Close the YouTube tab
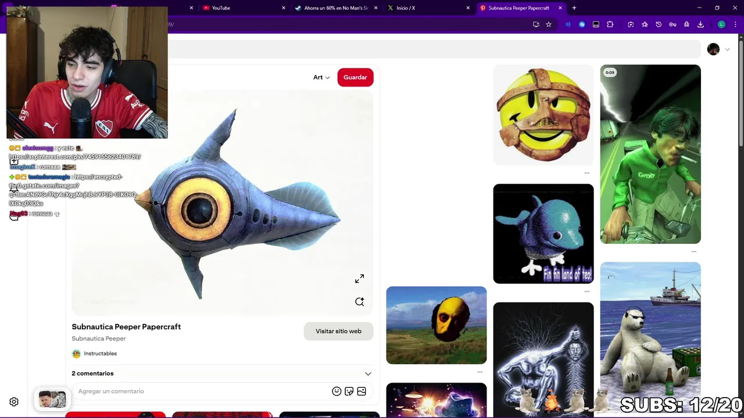Screen dimensions: 744x418 [284, 8]
